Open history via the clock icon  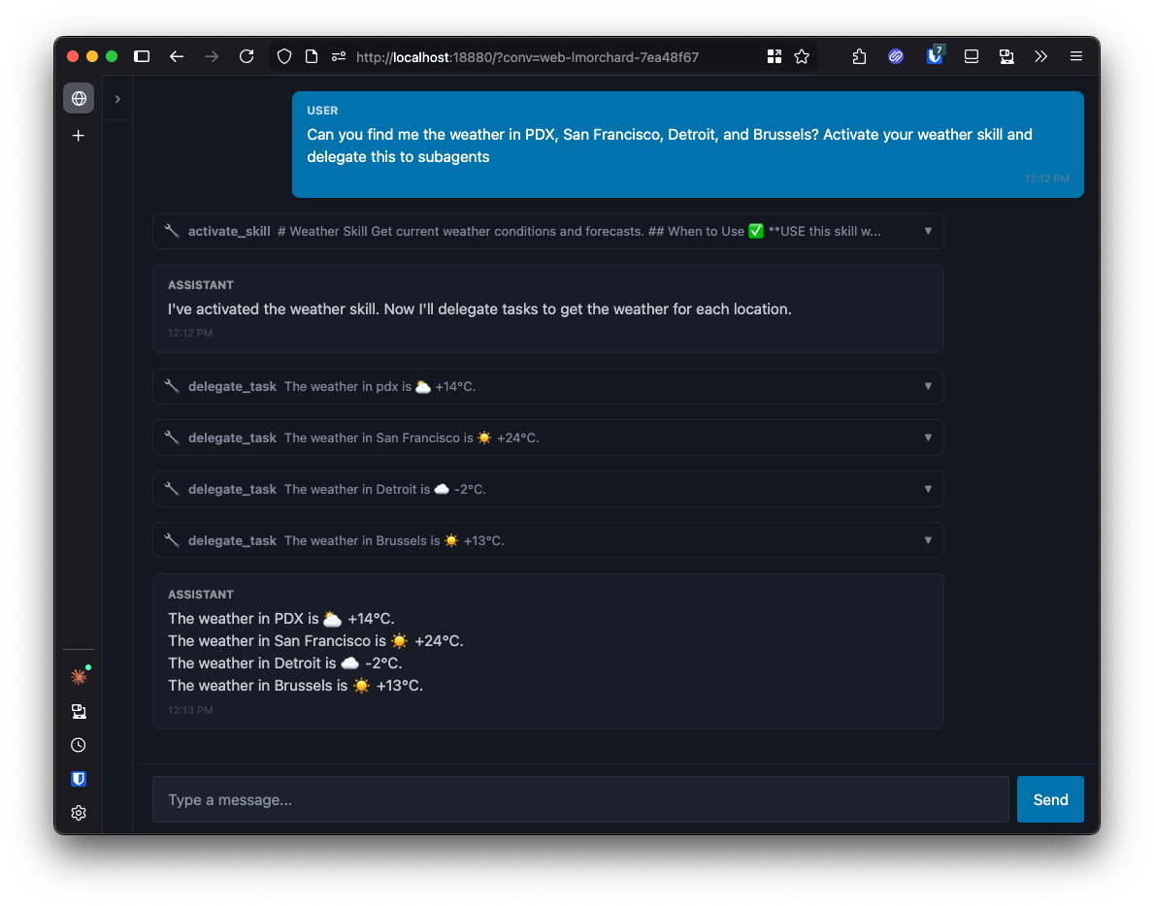(79, 745)
